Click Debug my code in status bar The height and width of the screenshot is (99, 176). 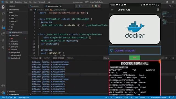(x=23, y=97)
